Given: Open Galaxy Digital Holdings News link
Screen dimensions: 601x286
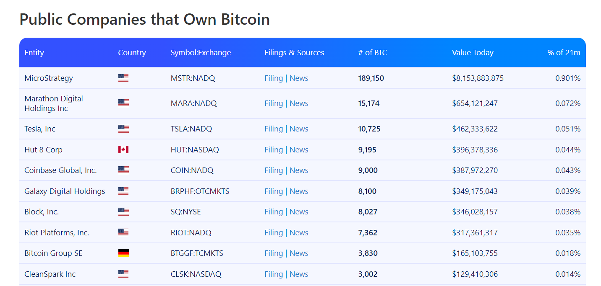Looking at the screenshot, I should (299, 191).
